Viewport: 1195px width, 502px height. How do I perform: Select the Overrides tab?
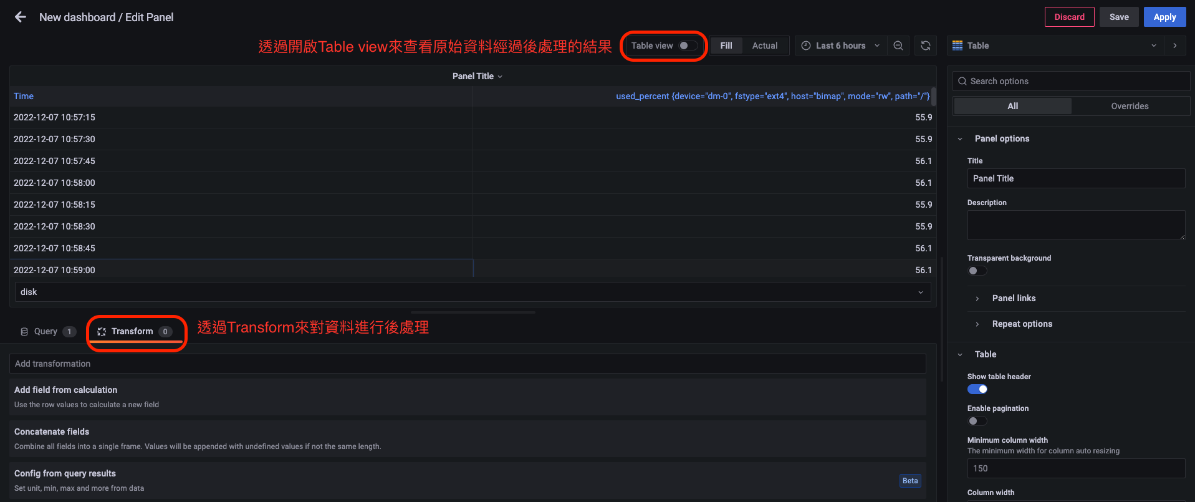(x=1129, y=106)
